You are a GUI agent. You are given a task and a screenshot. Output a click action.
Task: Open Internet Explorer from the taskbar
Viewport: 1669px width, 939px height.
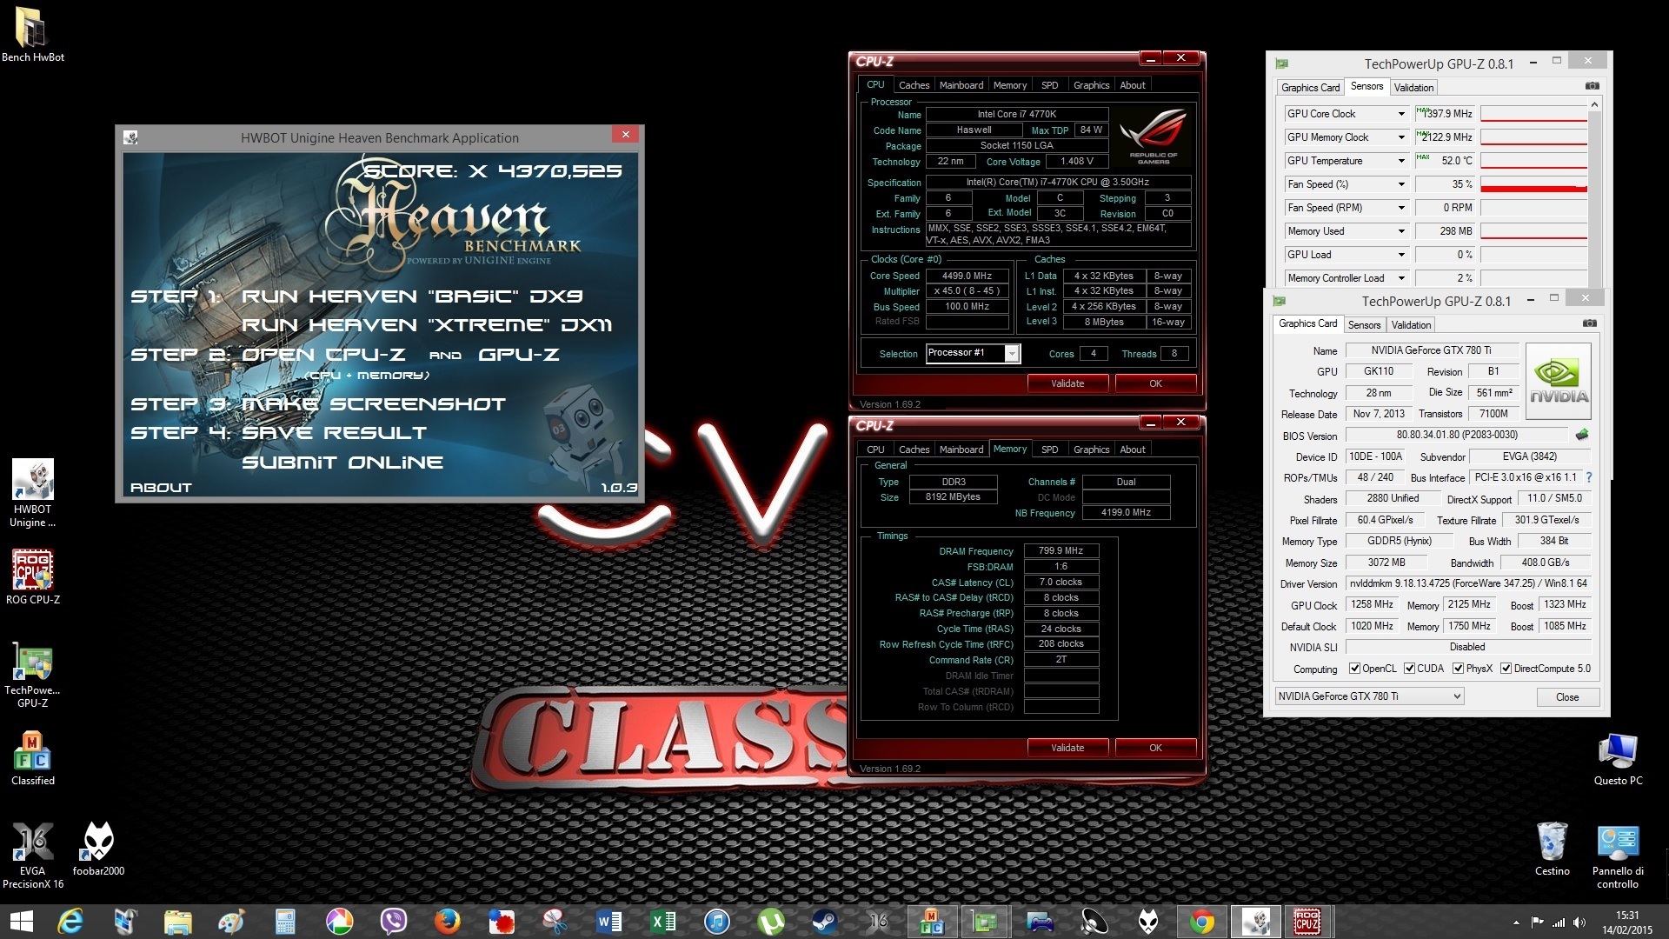(x=70, y=922)
